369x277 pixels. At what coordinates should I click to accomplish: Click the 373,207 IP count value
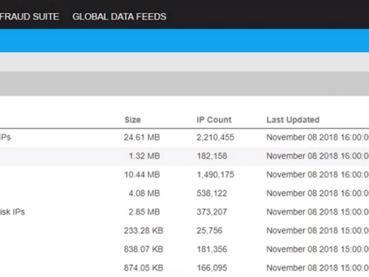(212, 212)
